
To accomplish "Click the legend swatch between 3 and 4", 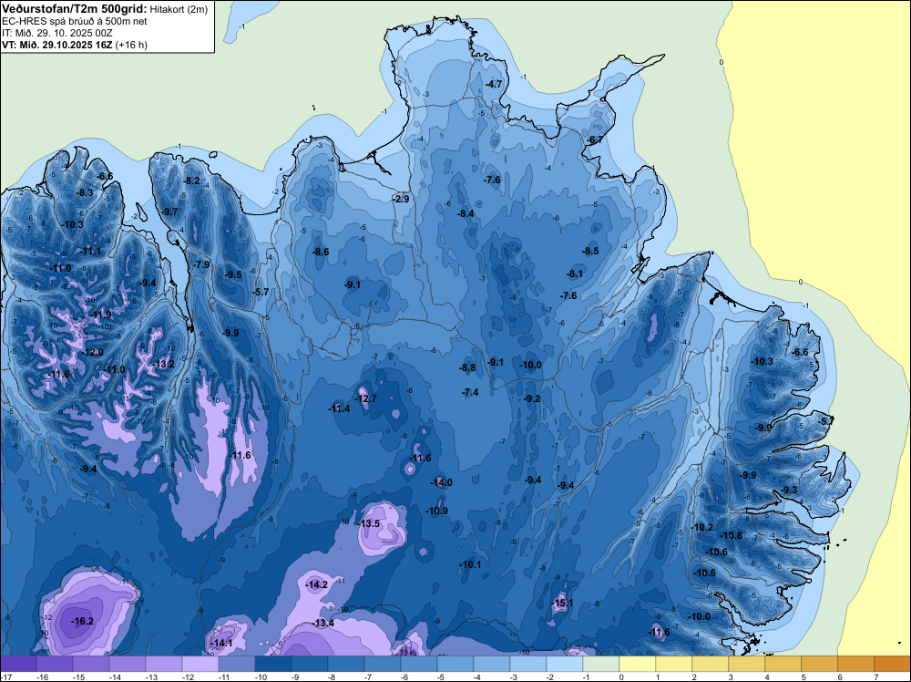I will (x=747, y=664).
